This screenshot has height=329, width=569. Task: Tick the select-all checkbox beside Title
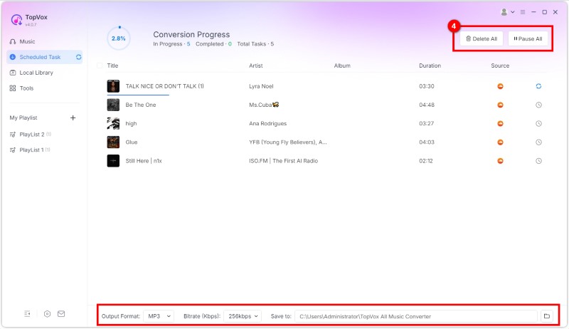pyautogui.click(x=100, y=66)
